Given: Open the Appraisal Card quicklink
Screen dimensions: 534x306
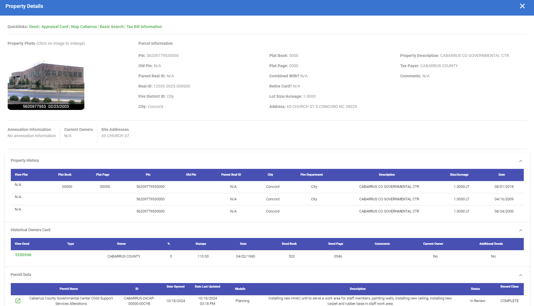Looking at the screenshot, I should point(55,27).
